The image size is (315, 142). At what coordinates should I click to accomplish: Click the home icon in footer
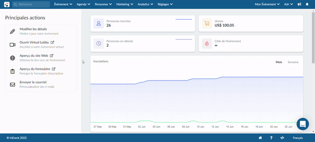(x=260, y=138)
